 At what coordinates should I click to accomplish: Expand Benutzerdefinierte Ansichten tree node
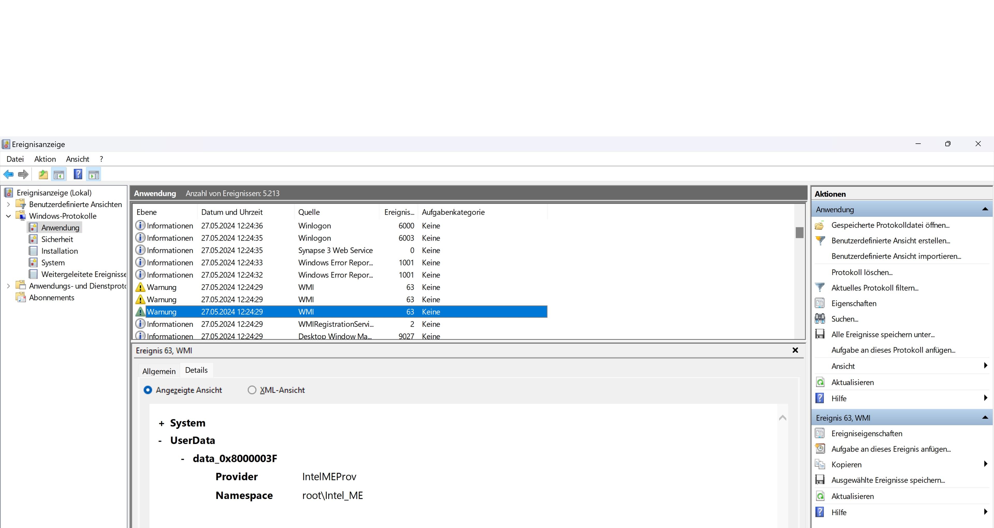tap(9, 204)
